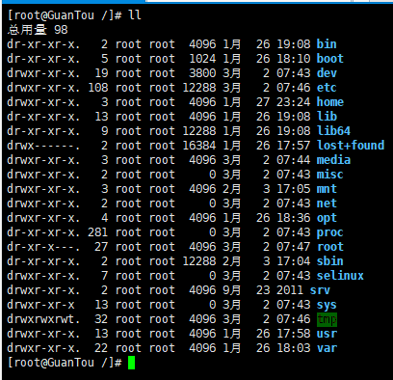
Task: Click the 'lib64' directory name
Action: coord(333,131)
